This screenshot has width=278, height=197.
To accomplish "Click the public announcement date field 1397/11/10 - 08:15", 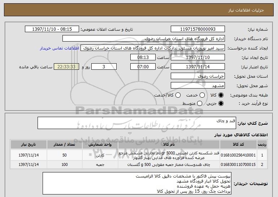I will 52,29.
